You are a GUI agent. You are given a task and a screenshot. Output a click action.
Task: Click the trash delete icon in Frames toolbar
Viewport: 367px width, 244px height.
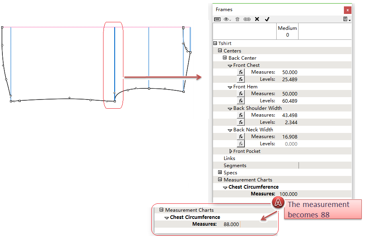pyautogui.click(x=237, y=19)
